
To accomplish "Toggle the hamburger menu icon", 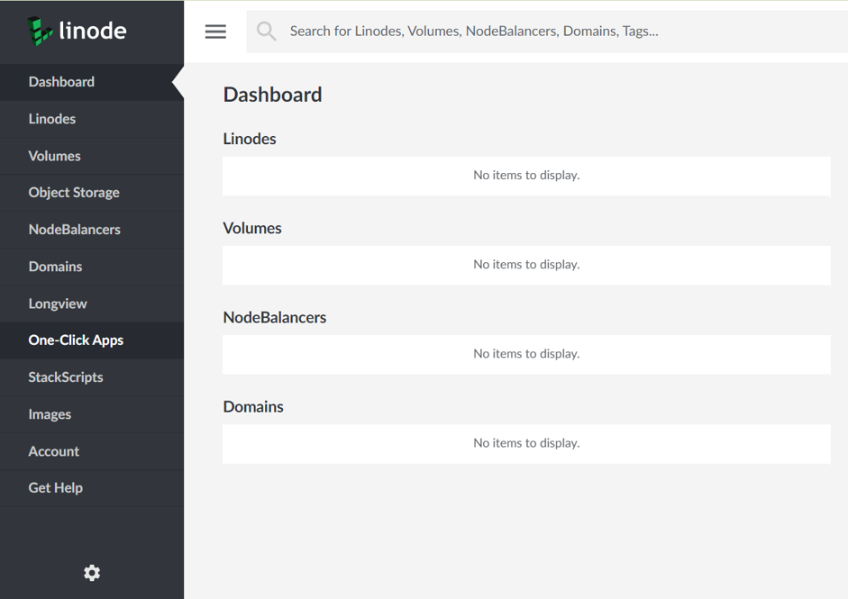I will pos(215,32).
